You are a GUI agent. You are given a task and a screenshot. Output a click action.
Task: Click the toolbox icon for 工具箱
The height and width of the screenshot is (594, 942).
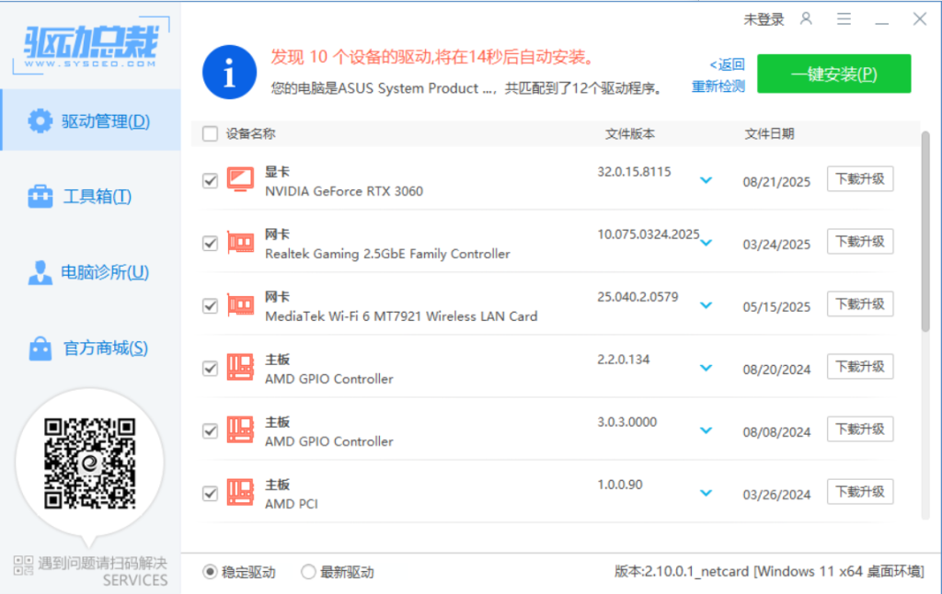[x=40, y=197]
